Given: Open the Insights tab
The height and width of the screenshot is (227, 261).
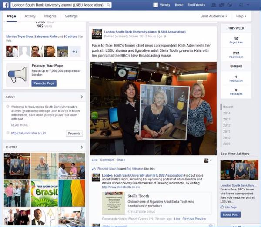Looking at the screenshot, I should click(50, 16).
